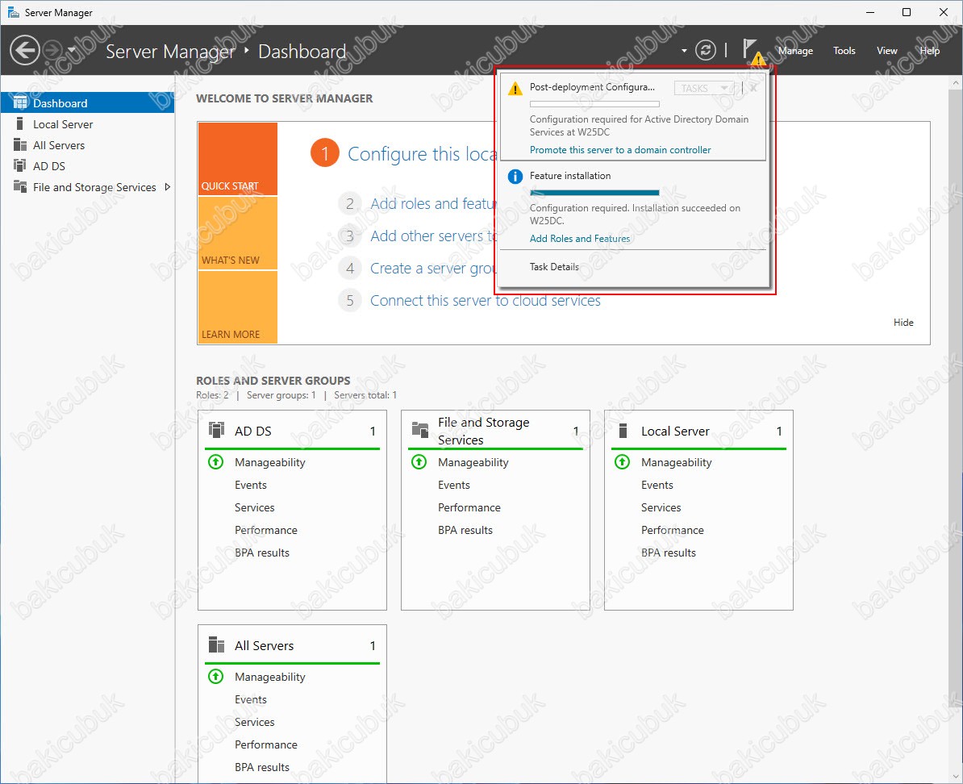The image size is (963, 784).
Task: Click the Local Server sidebar icon
Action: pyautogui.click(x=20, y=123)
